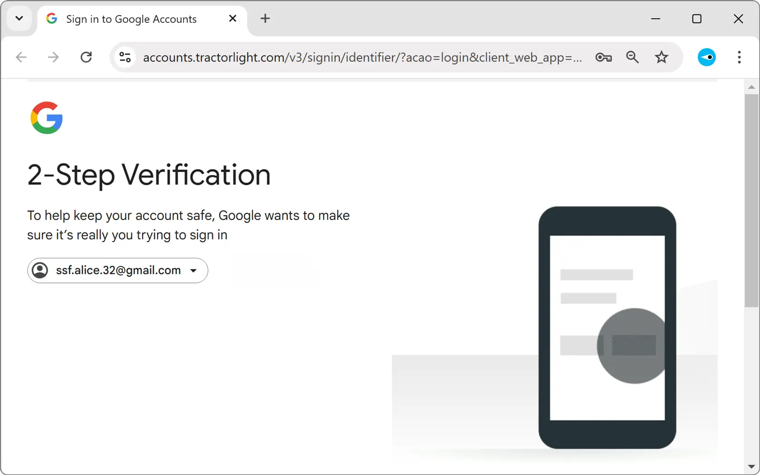
Task: Reload the page
Action: point(86,57)
